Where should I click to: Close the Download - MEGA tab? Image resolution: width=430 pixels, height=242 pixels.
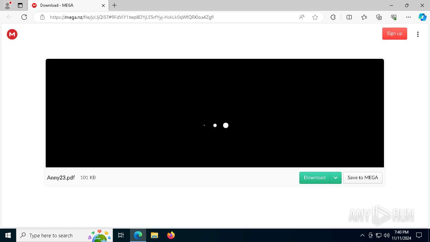pos(103,5)
